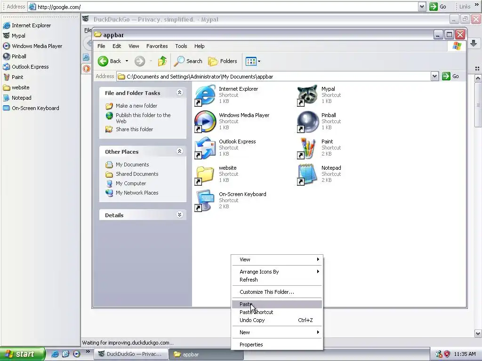Switch to DuckDuckGo taskbar button

point(131,354)
